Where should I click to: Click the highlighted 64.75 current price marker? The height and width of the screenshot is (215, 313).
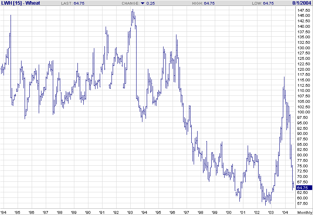click(304, 188)
